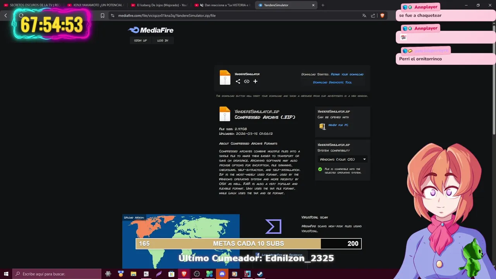
Task: Click File size: 2.97GB text
Action: [233, 129]
